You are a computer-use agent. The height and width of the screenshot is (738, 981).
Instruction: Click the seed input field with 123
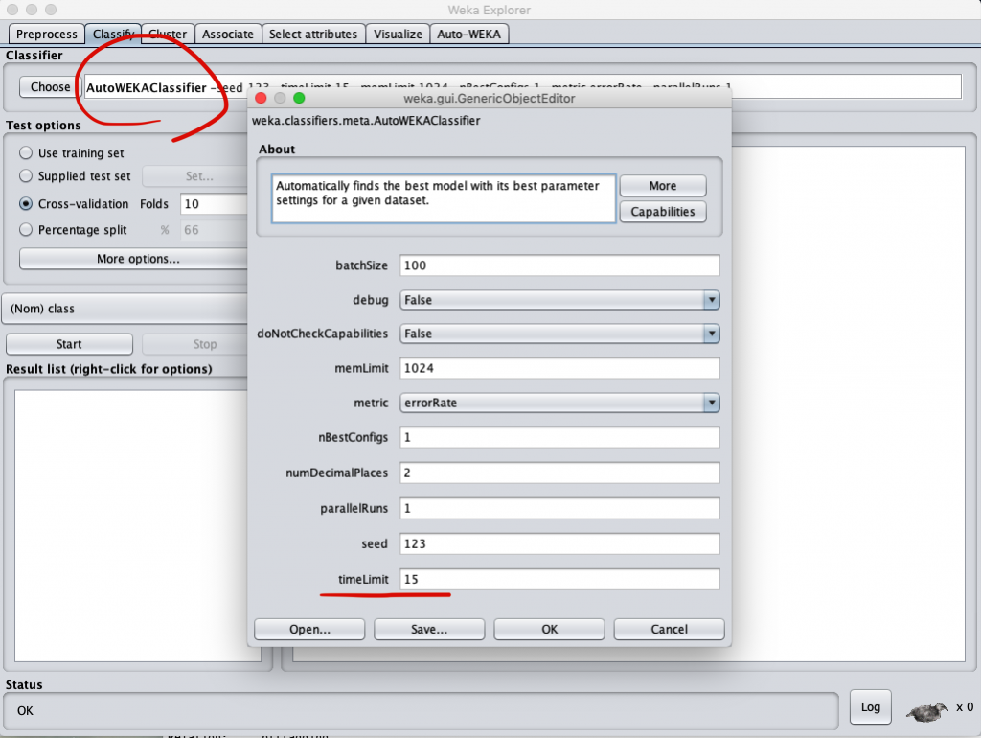(x=559, y=544)
